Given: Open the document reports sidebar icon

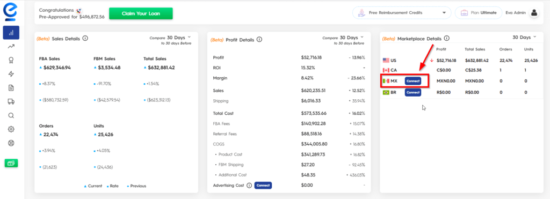Looking at the screenshot, I should pos(11,88).
